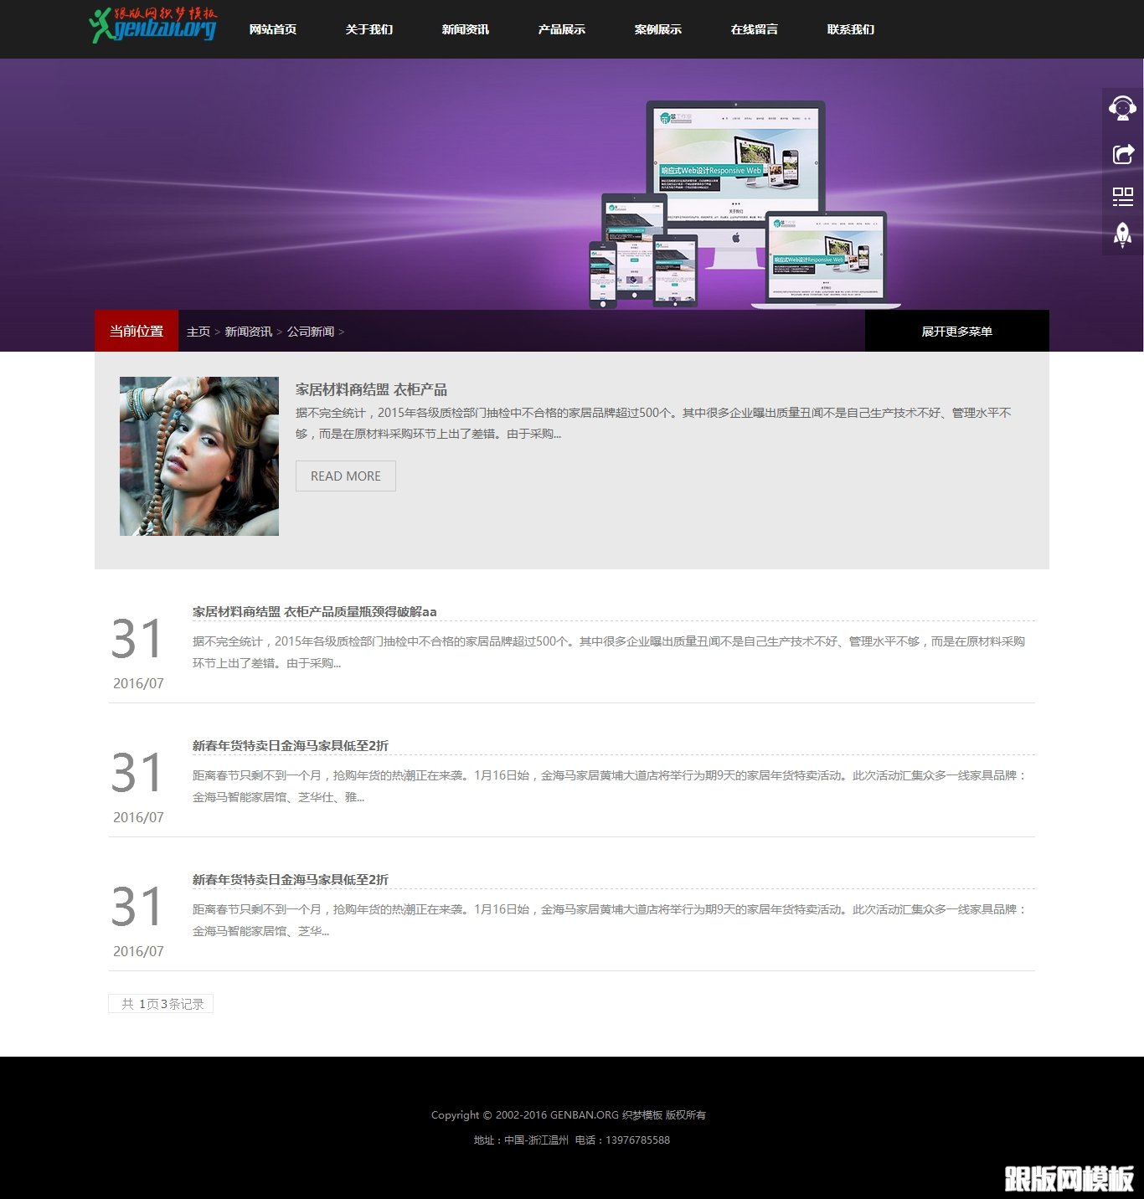Open the QR code icon
This screenshot has width=1144, height=1199.
(x=1122, y=197)
